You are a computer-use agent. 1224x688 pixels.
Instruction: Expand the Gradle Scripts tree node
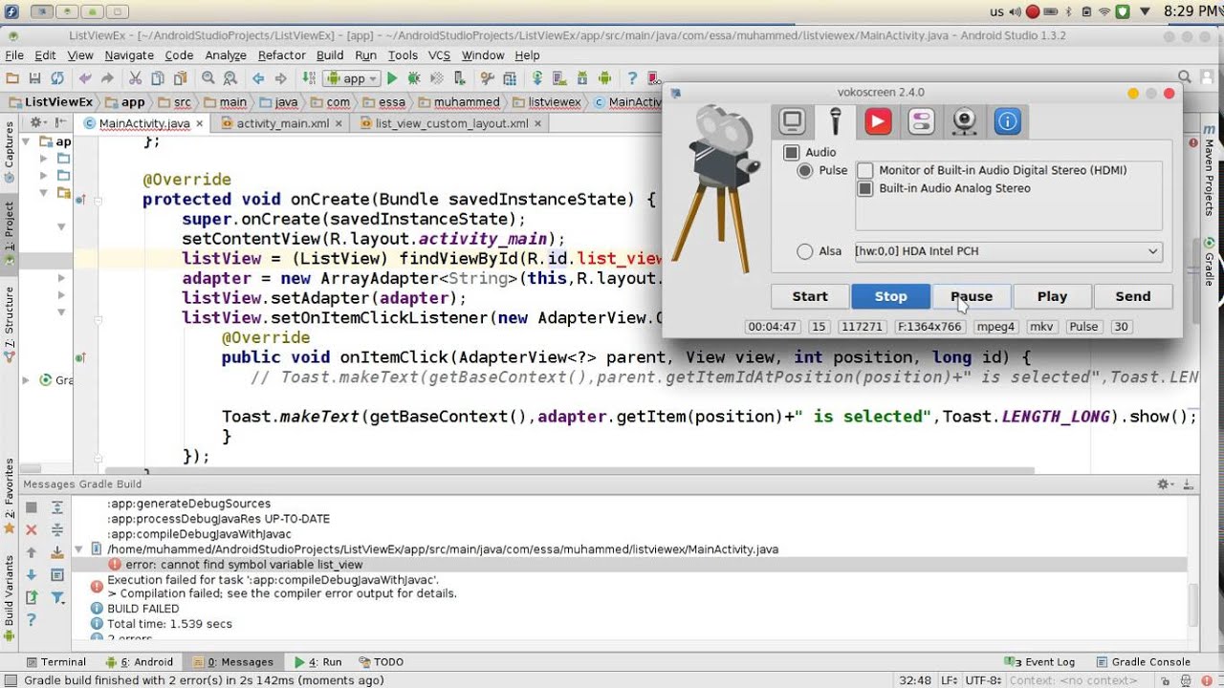[27, 380]
